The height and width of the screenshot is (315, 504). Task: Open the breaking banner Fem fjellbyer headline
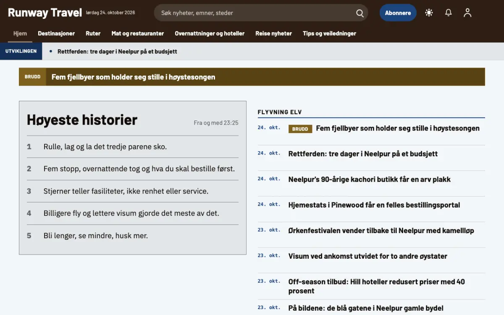[133, 77]
